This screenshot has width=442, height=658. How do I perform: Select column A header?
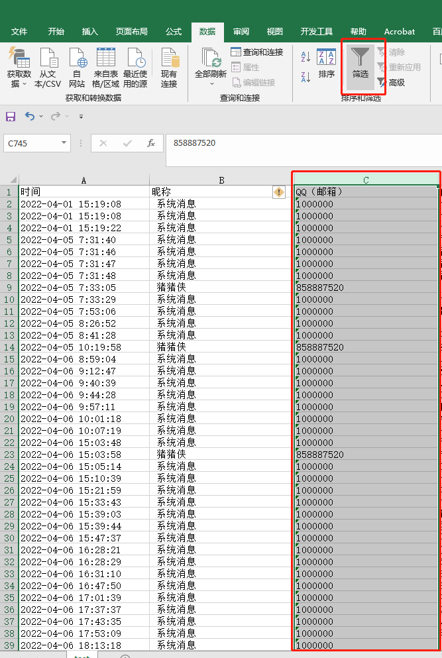coord(84,180)
